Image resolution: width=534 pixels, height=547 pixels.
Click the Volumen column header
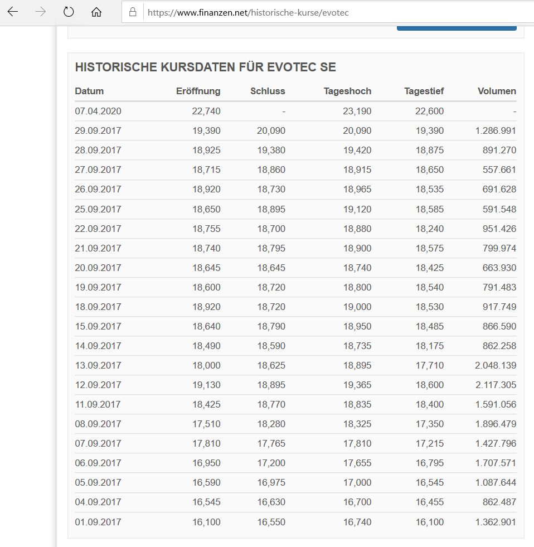click(497, 91)
